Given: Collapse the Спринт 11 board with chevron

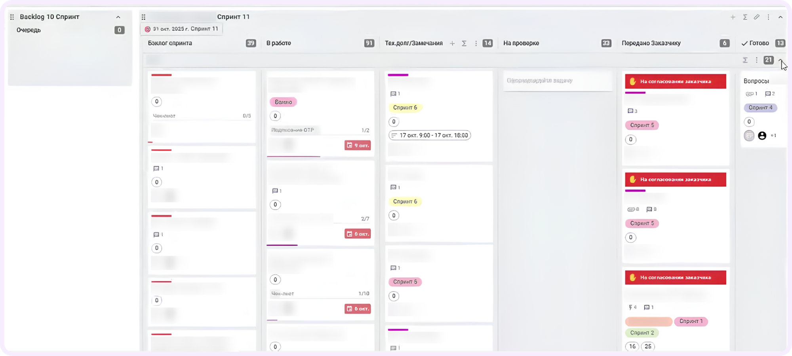Looking at the screenshot, I should coord(781,17).
